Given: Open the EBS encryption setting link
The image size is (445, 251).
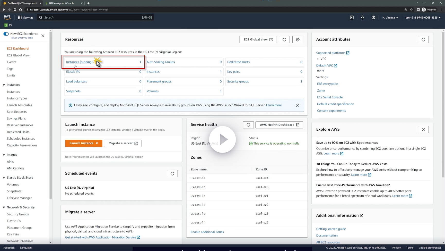Looking at the screenshot, I should click(x=328, y=84).
